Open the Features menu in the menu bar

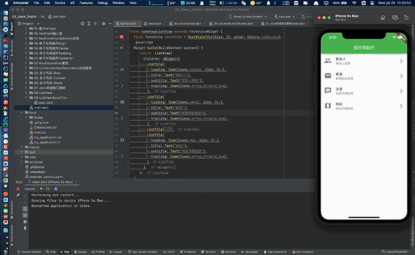tap(86, 3)
